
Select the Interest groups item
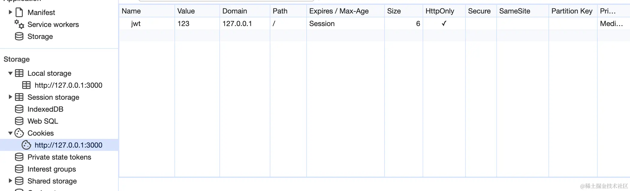(x=52, y=169)
